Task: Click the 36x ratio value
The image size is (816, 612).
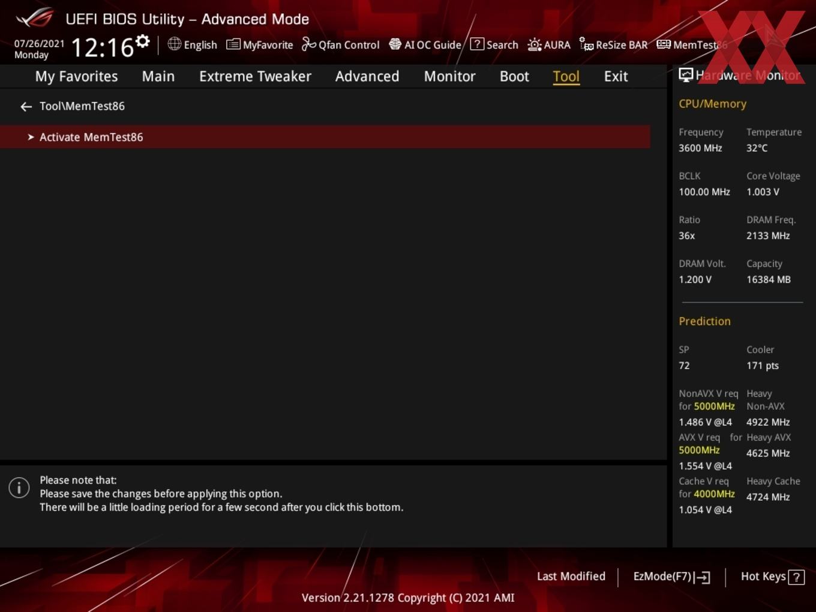Action: pos(686,236)
